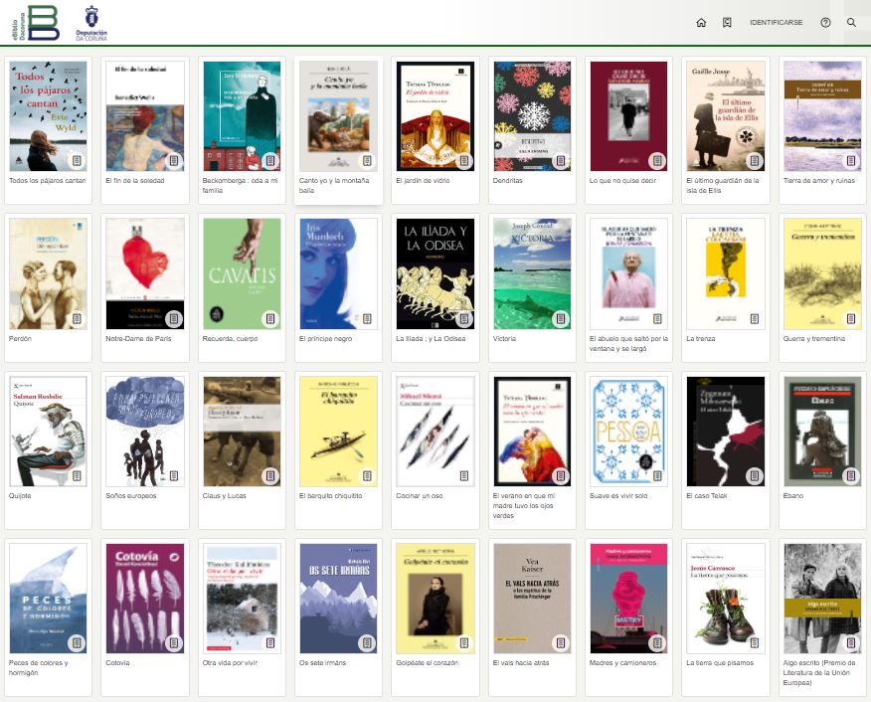Click ebook badge on Victoria cover

[x=561, y=319]
